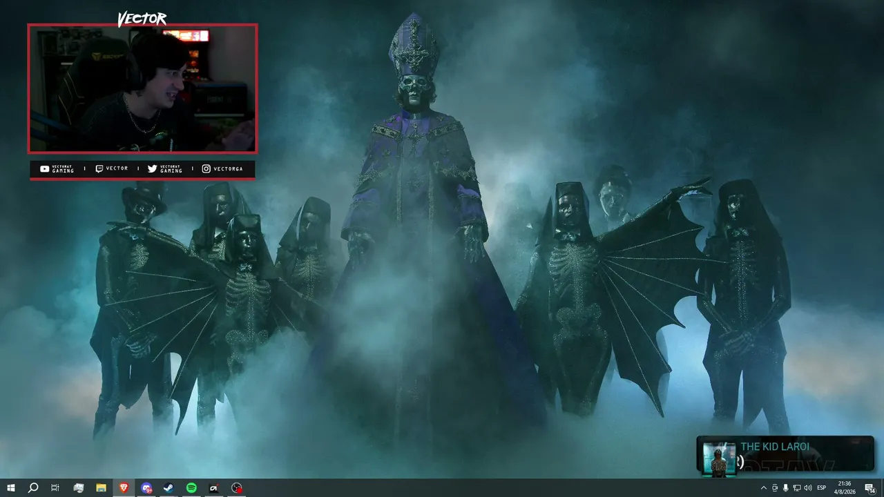
Task: Open Steam from the taskbar
Action: pos(169,488)
